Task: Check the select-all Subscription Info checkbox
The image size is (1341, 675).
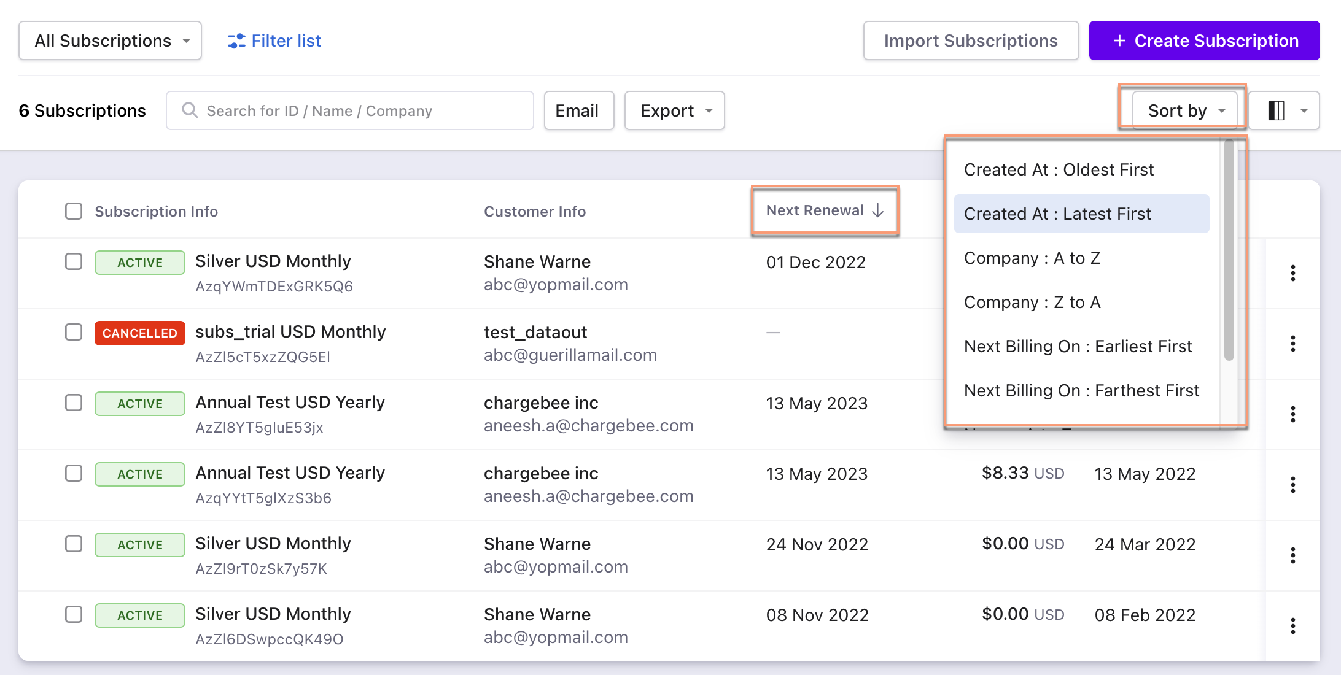Action: pos(74,211)
